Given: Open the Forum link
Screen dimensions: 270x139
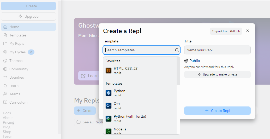Looking at the screenshot, I should [8, 136].
